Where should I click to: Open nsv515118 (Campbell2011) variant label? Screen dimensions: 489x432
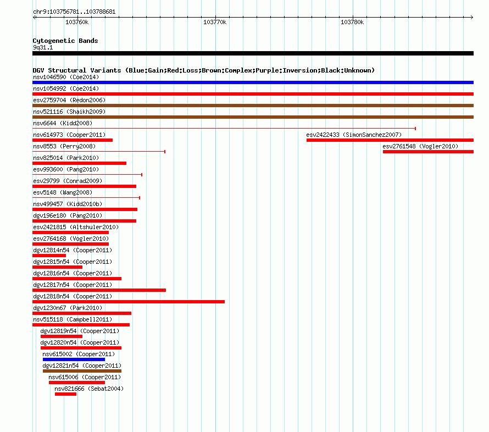pyautogui.click(x=73, y=319)
